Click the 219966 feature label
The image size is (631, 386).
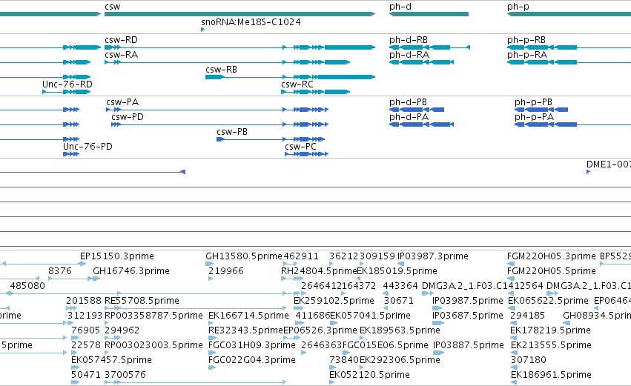point(226,271)
